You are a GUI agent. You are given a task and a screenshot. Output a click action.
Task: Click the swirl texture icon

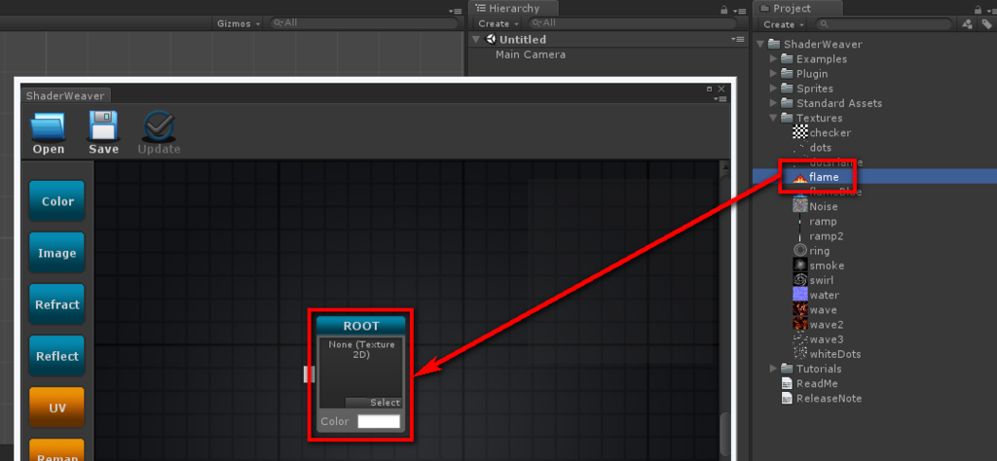tap(800, 280)
